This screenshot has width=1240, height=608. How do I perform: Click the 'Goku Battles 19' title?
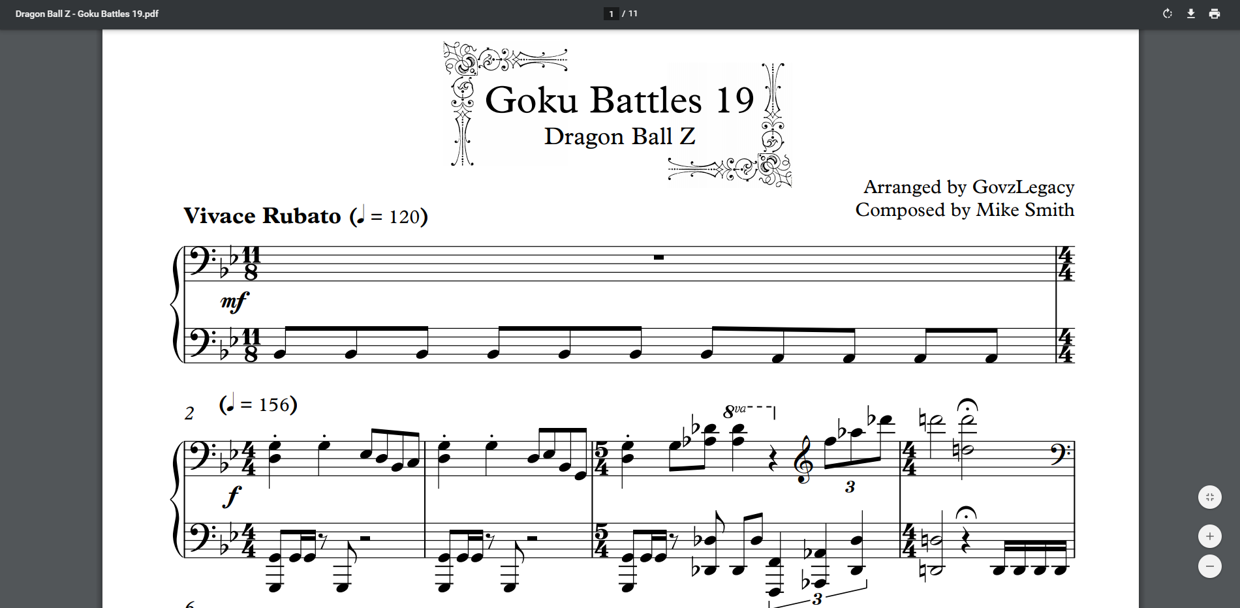tap(619, 100)
